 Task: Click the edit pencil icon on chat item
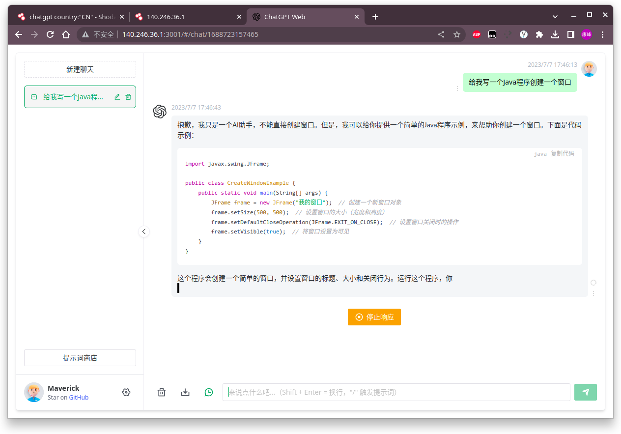click(x=117, y=97)
